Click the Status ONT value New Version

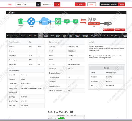24,105
